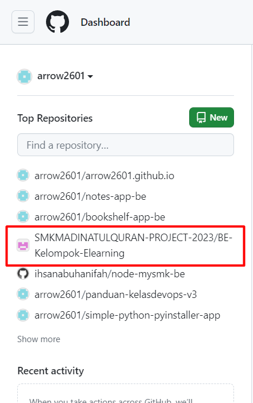The height and width of the screenshot is (403, 253).
Task: Click the caret arrow next to arrow2601
Action: pos(90,76)
